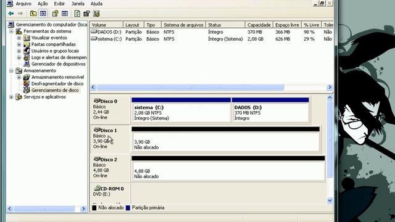
Task: Click the Refresh toolbar icon
Action: [x=77, y=14]
